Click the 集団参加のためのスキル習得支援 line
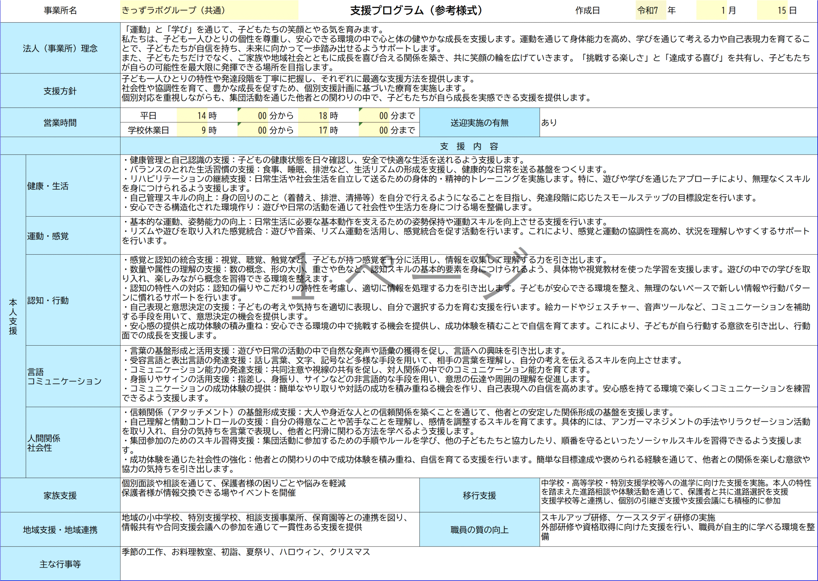This screenshot has height=581, width=818. tap(462, 445)
